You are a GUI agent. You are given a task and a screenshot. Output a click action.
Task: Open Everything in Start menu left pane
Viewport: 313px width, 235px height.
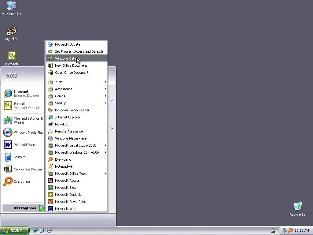24,181
